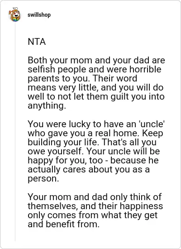Image resolution: width=181 pixels, height=249 pixels.
Task: Select the paragraph starting 'Both your mom'
Action: click(x=96, y=83)
